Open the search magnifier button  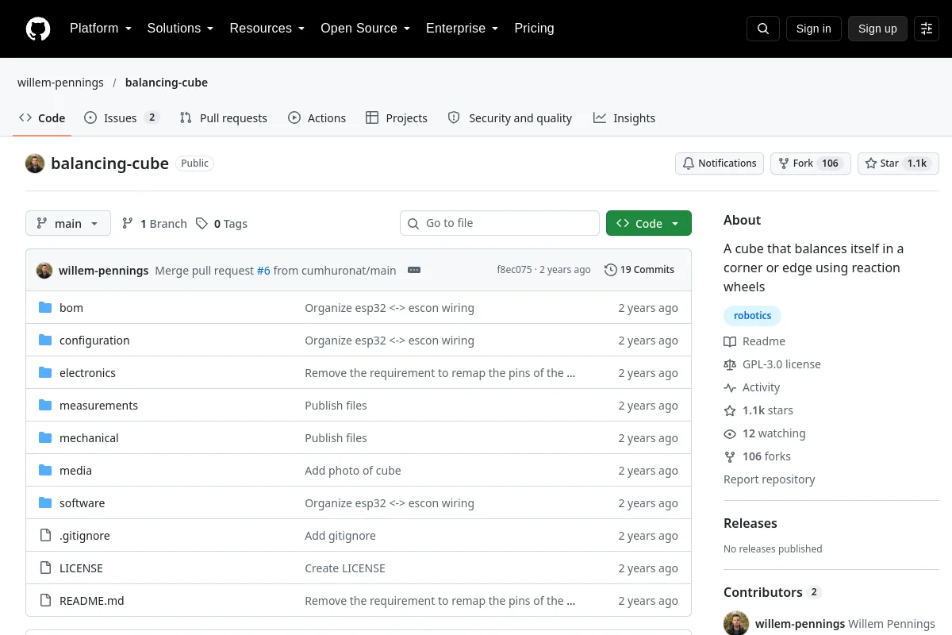[763, 29]
